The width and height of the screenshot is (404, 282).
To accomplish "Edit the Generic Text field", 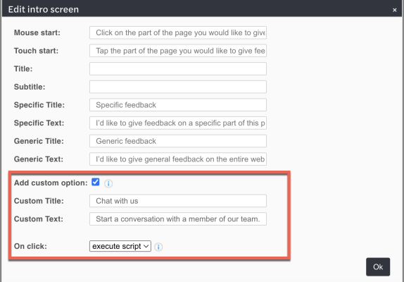I will pyautogui.click(x=178, y=159).
